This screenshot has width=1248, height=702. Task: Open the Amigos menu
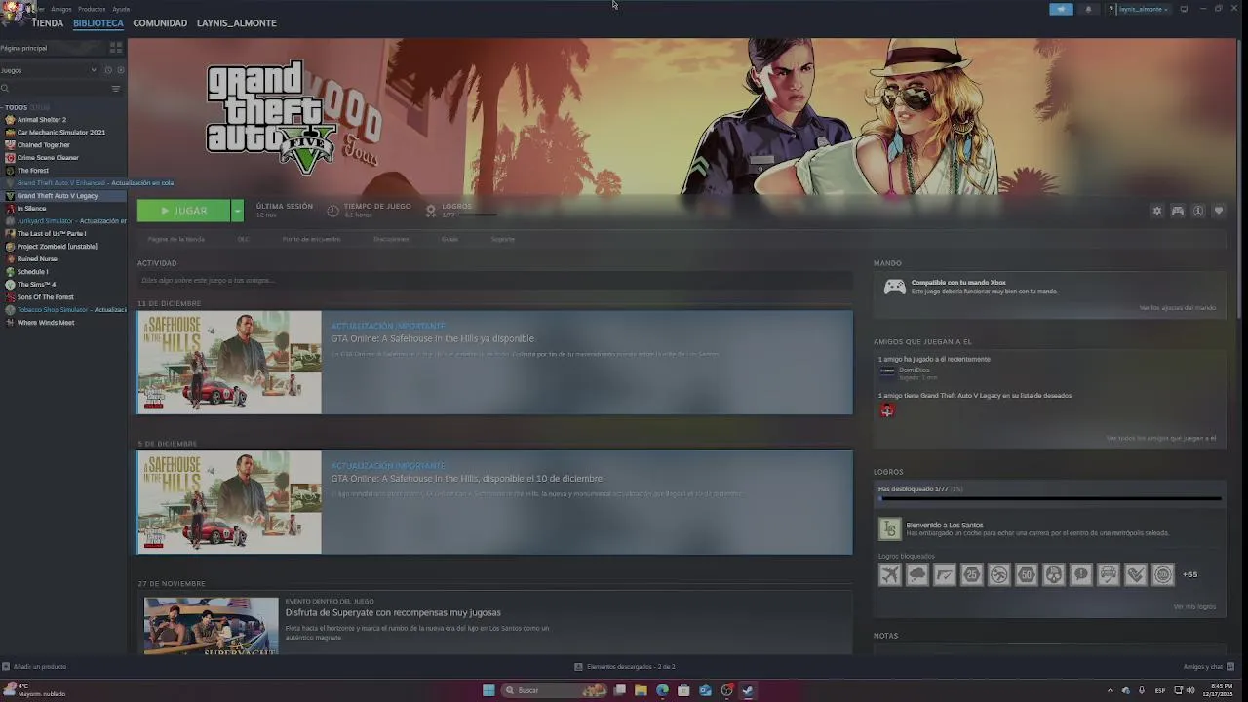click(61, 9)
